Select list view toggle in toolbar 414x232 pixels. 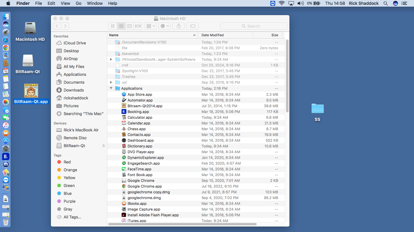tap(121, 26)
